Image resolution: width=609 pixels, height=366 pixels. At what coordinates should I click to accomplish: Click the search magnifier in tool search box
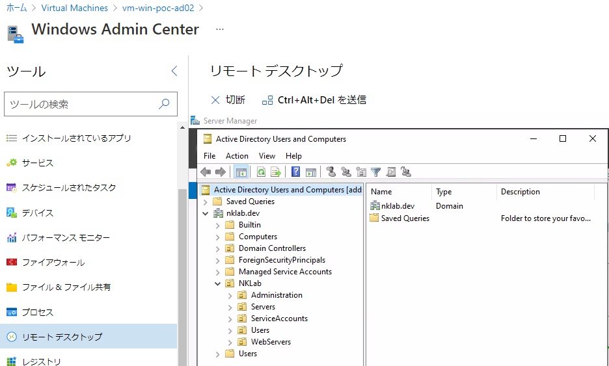(x=165, y=103)
